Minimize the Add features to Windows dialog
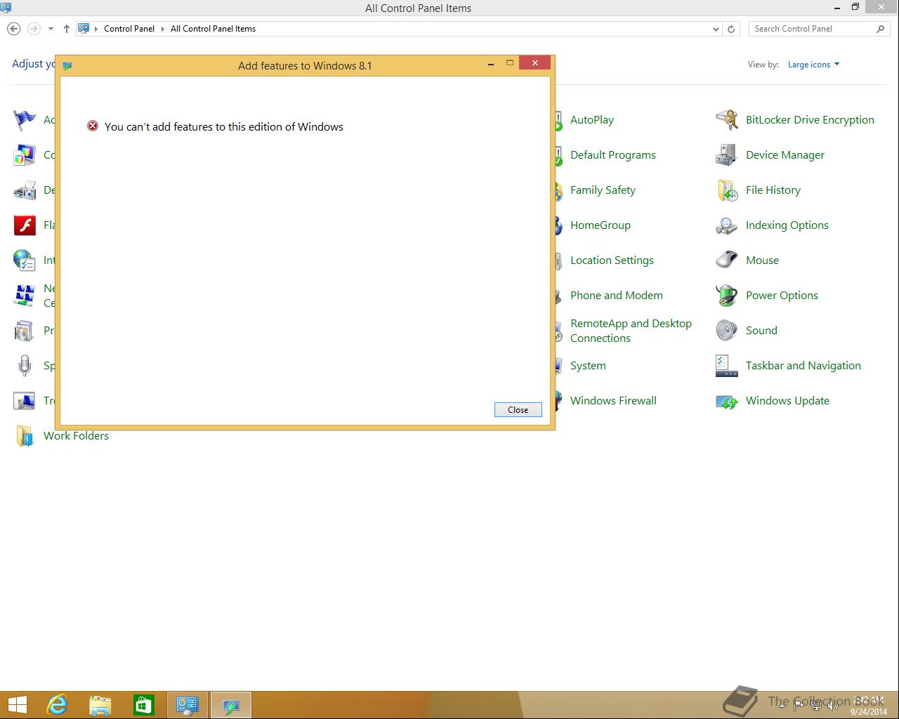The width and height of the screenshot is (899, 719). pos(490,63)
